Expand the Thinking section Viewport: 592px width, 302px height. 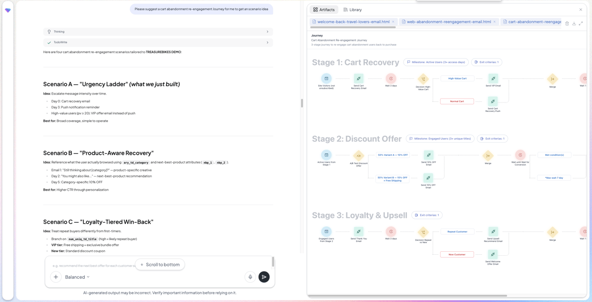[x=158, y=32]
